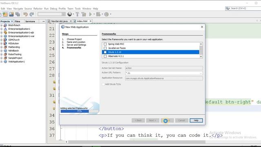Expand the EnterpriseApplication1 tree node
The image size is (261, 147).
click(x=1, y=29)
